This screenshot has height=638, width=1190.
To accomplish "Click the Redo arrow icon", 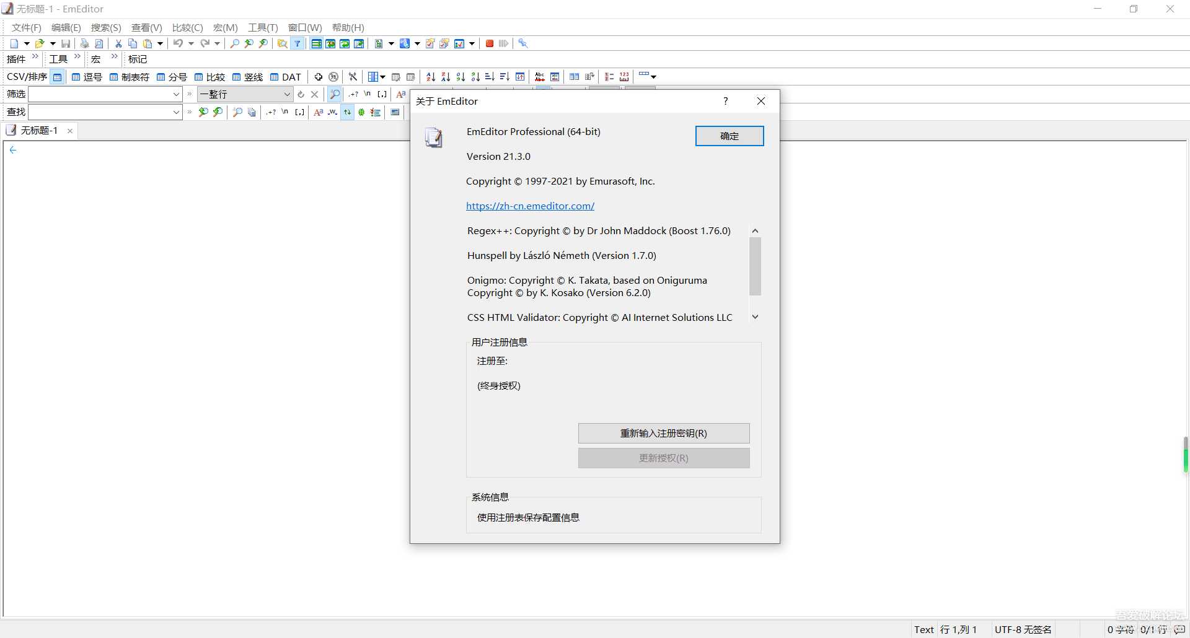I will click(205, 43).
